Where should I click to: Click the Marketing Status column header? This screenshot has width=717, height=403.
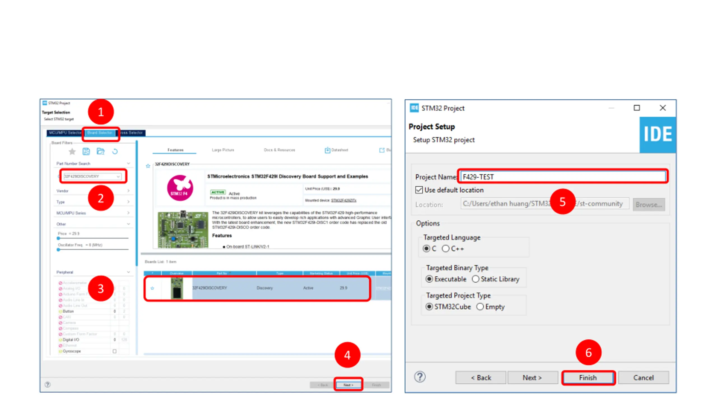321,273
